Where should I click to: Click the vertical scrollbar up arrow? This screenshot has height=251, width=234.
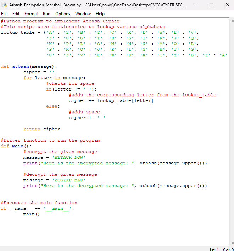(x=232, y=21)
